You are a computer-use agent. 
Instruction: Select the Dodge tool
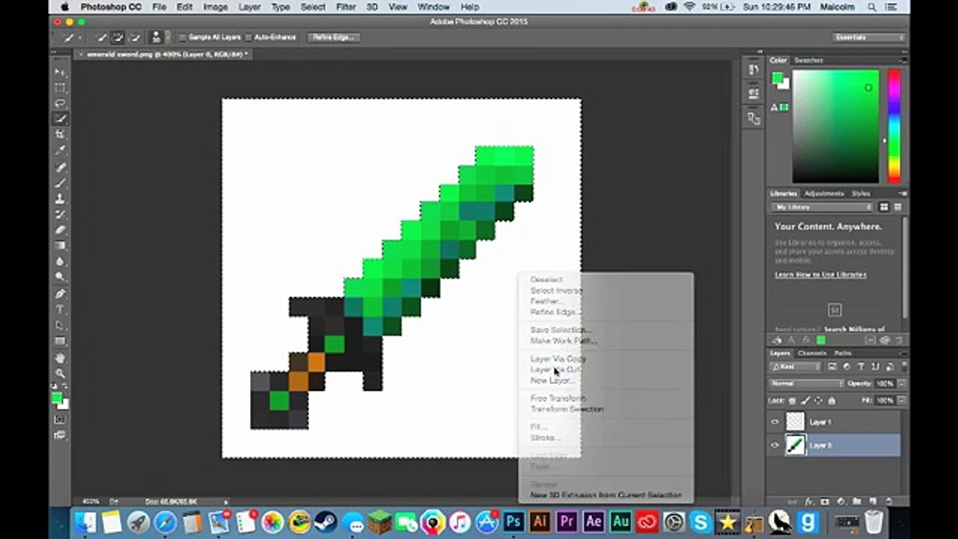coord(61,278)
